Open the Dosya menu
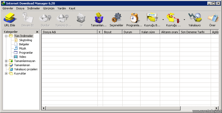The image size is (222, 113). click(x=20, y=8)
